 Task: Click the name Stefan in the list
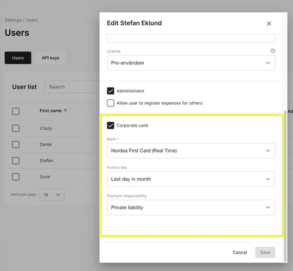pyautogui.click(x=46, y=160)
